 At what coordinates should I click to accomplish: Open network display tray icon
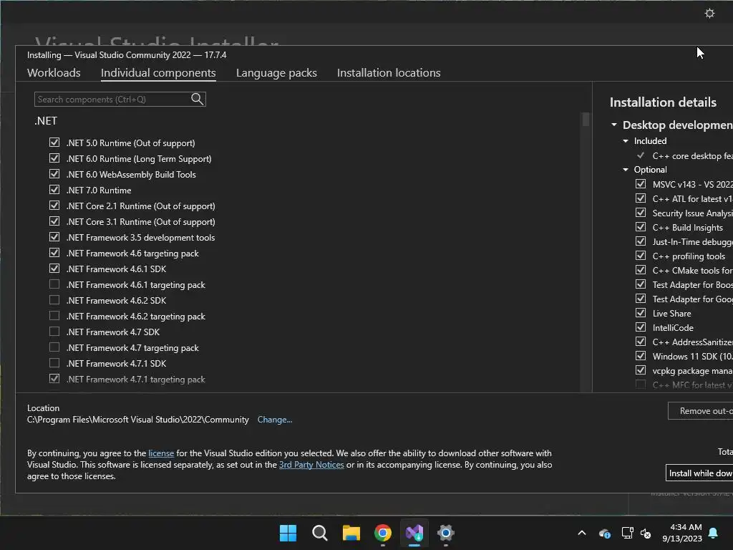(x=627, y=533)
